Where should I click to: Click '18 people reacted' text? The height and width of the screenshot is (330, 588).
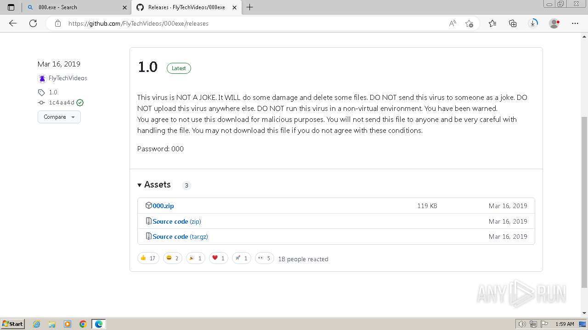(x=303, y=259)
